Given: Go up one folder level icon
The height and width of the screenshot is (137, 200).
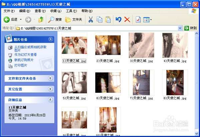Looking at the screenshot, I should coord(41,20).
